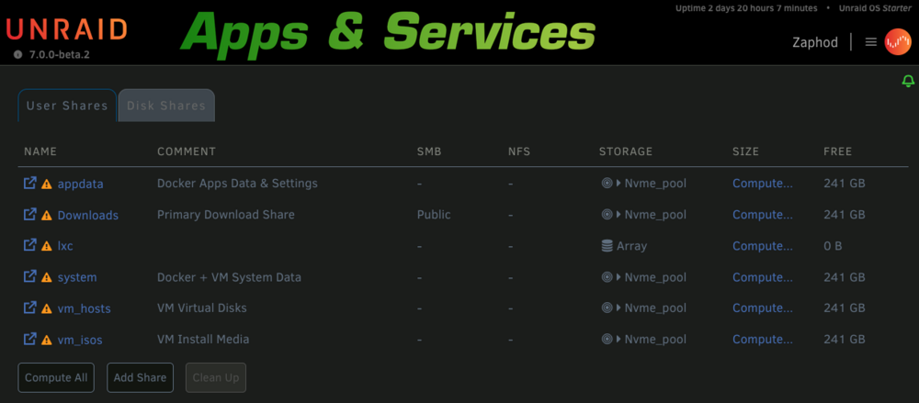
Task: Click the STORAGE column header
Action: click(625, 151)
